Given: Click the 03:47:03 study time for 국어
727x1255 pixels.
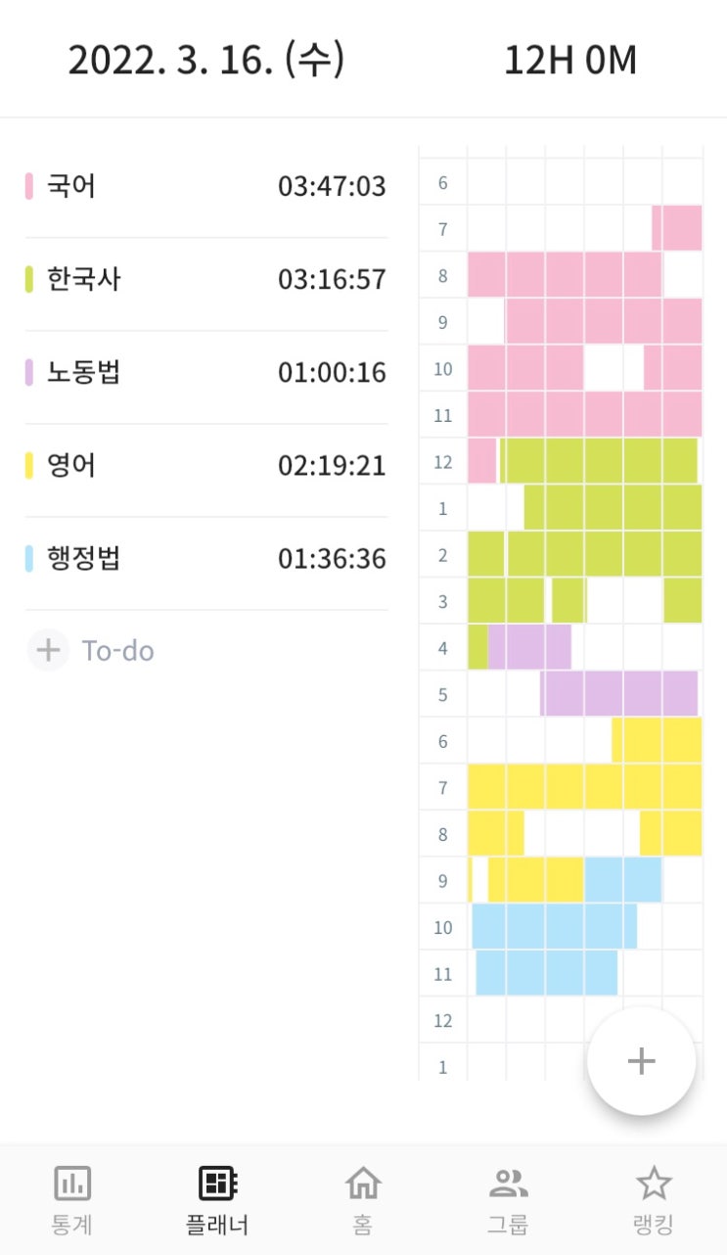Looking at the screenshot, I should [x=332, y=186].
